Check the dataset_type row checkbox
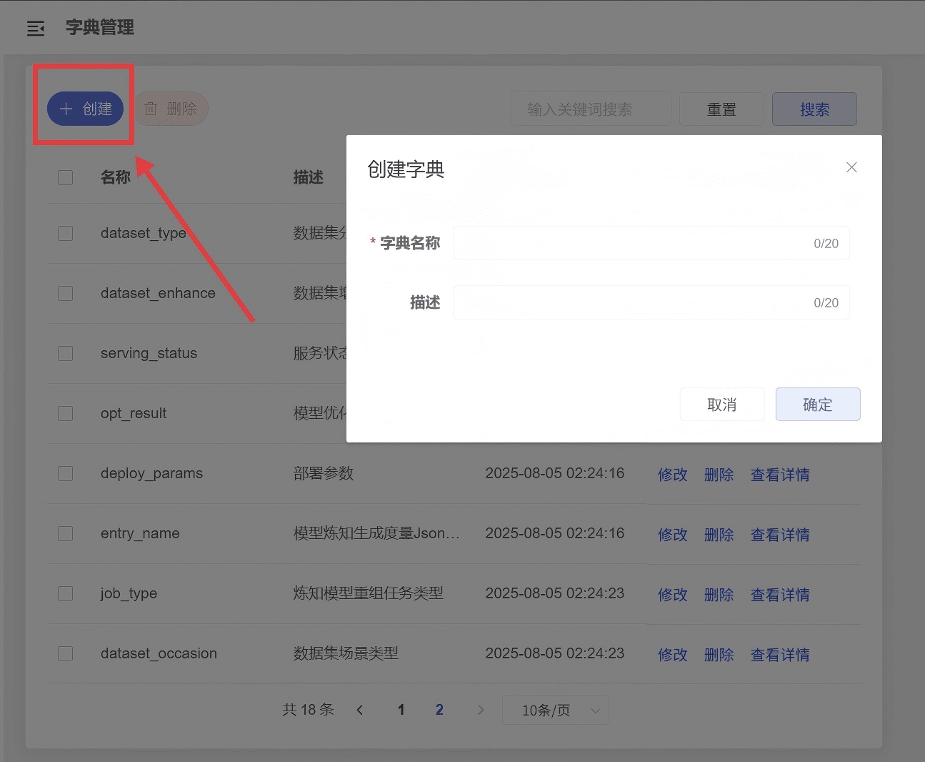925x762 pixels. click(x=66, y=233)
